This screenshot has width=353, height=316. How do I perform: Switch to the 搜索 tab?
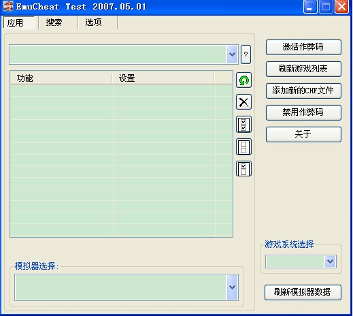(x=54, y=22)
